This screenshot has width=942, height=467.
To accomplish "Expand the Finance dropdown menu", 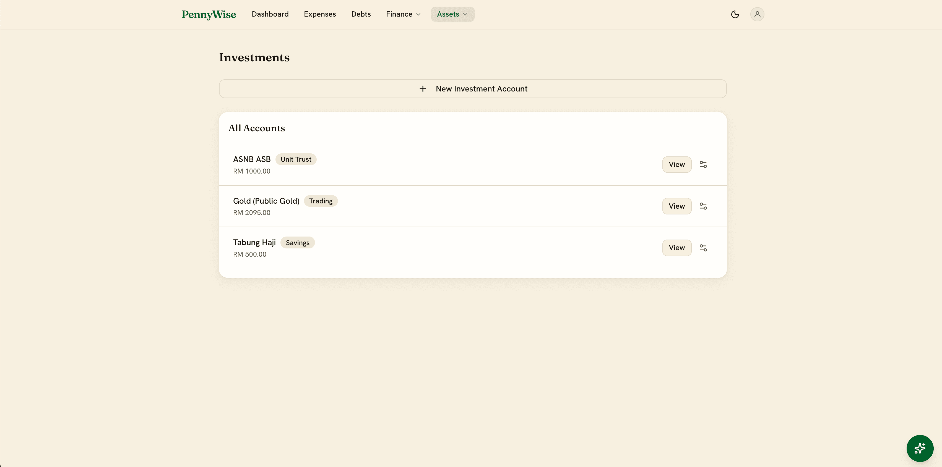I will 403,14.
